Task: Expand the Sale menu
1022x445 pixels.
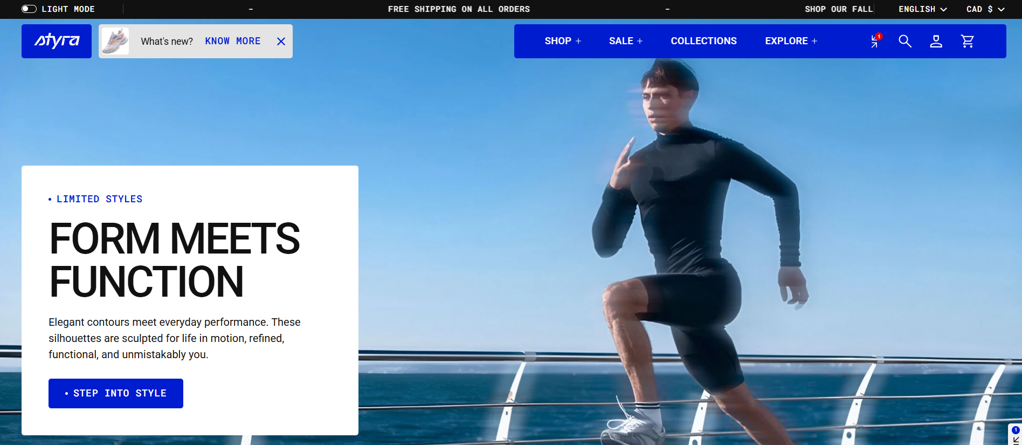Action: (626, 41)
